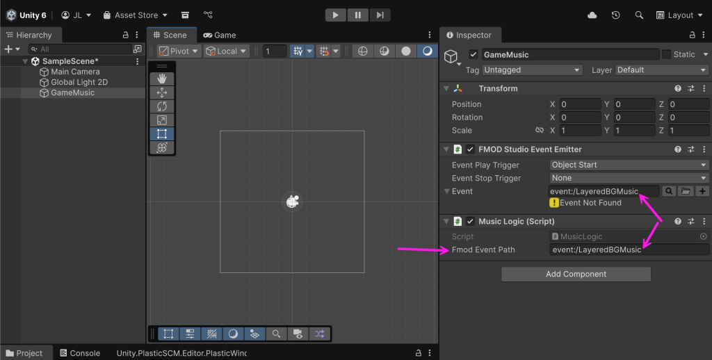Disable the FMOD Studio Event Emitter component
The image size is (712, 360).
[x=471, y=149]
